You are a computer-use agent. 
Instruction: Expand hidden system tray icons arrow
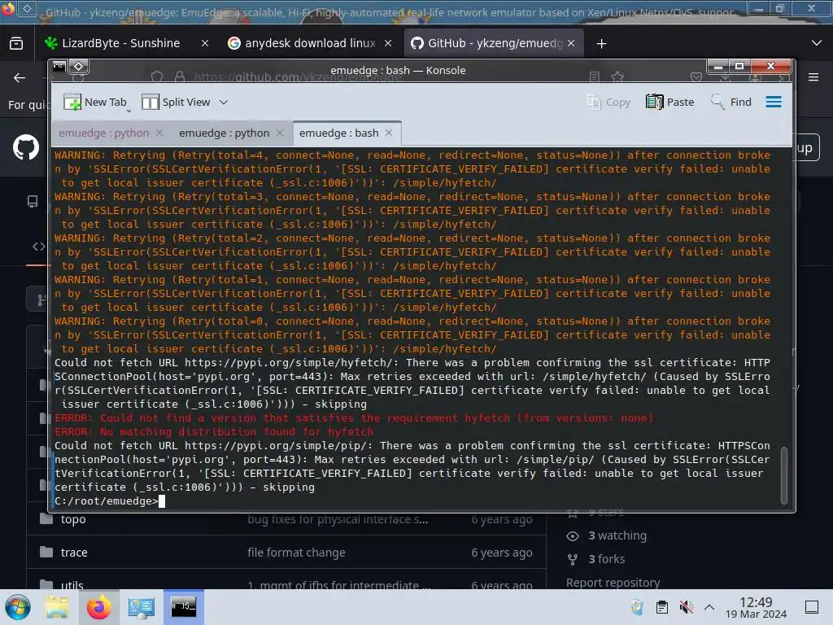[709, 607]
